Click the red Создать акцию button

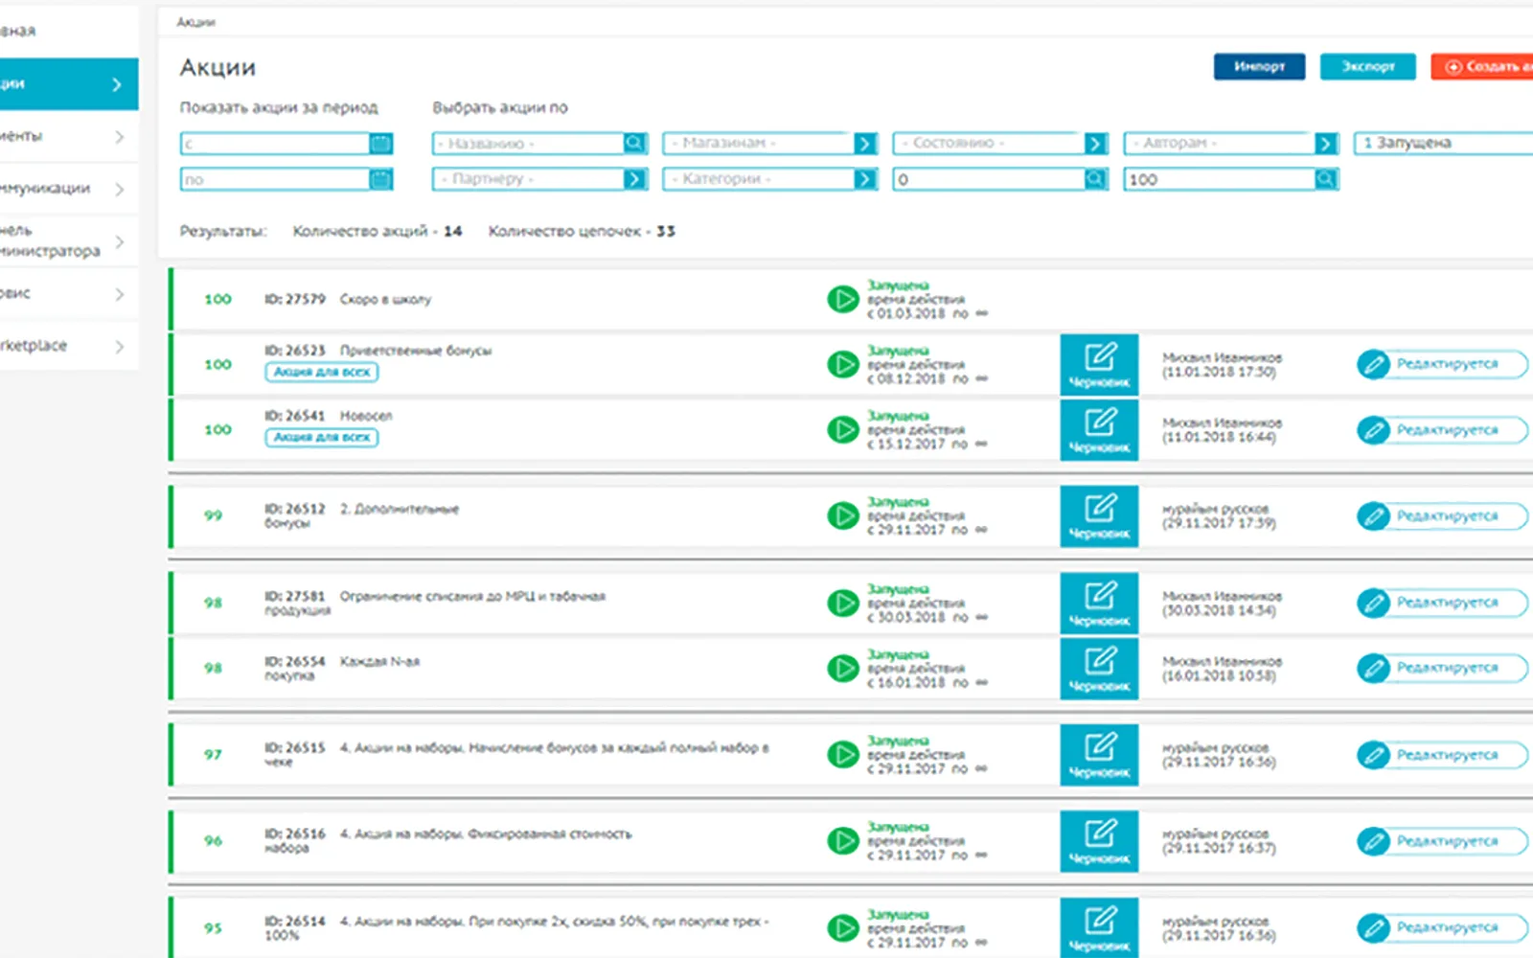(x=1482, y=66)
